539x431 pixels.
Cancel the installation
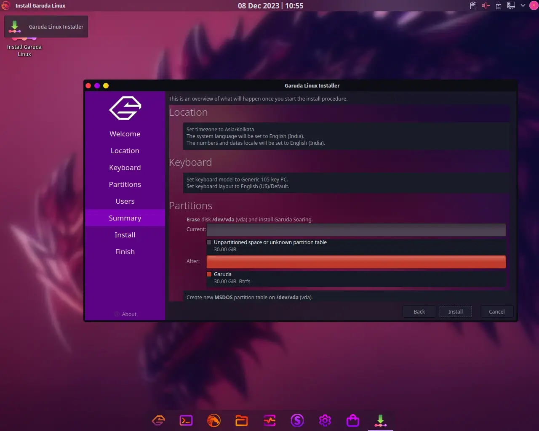point(496,311)
